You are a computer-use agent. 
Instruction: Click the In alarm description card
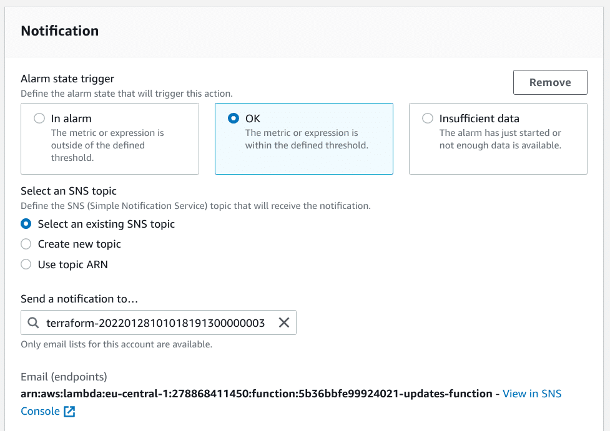[x=110, y=138]
